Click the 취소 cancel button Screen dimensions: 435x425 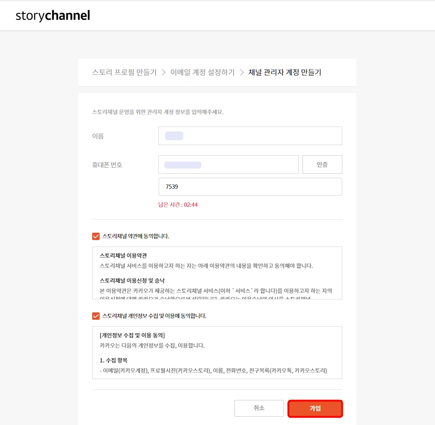pos(260,408)
